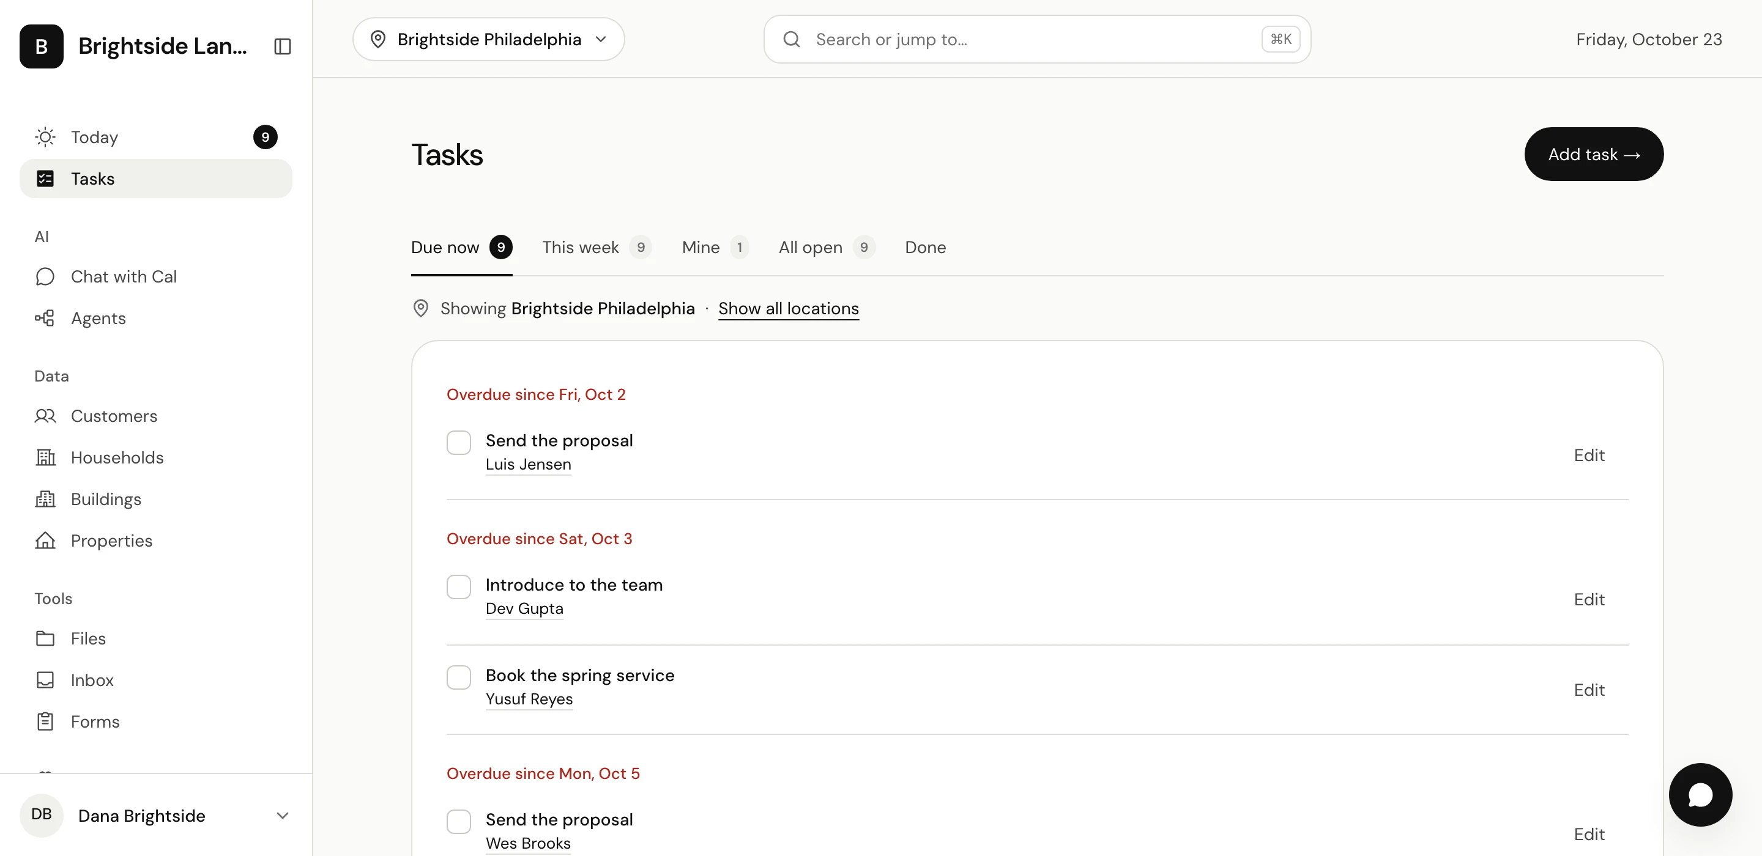Mark Book the spring service done
This screenshot has width=1762, height=856.
459,677
